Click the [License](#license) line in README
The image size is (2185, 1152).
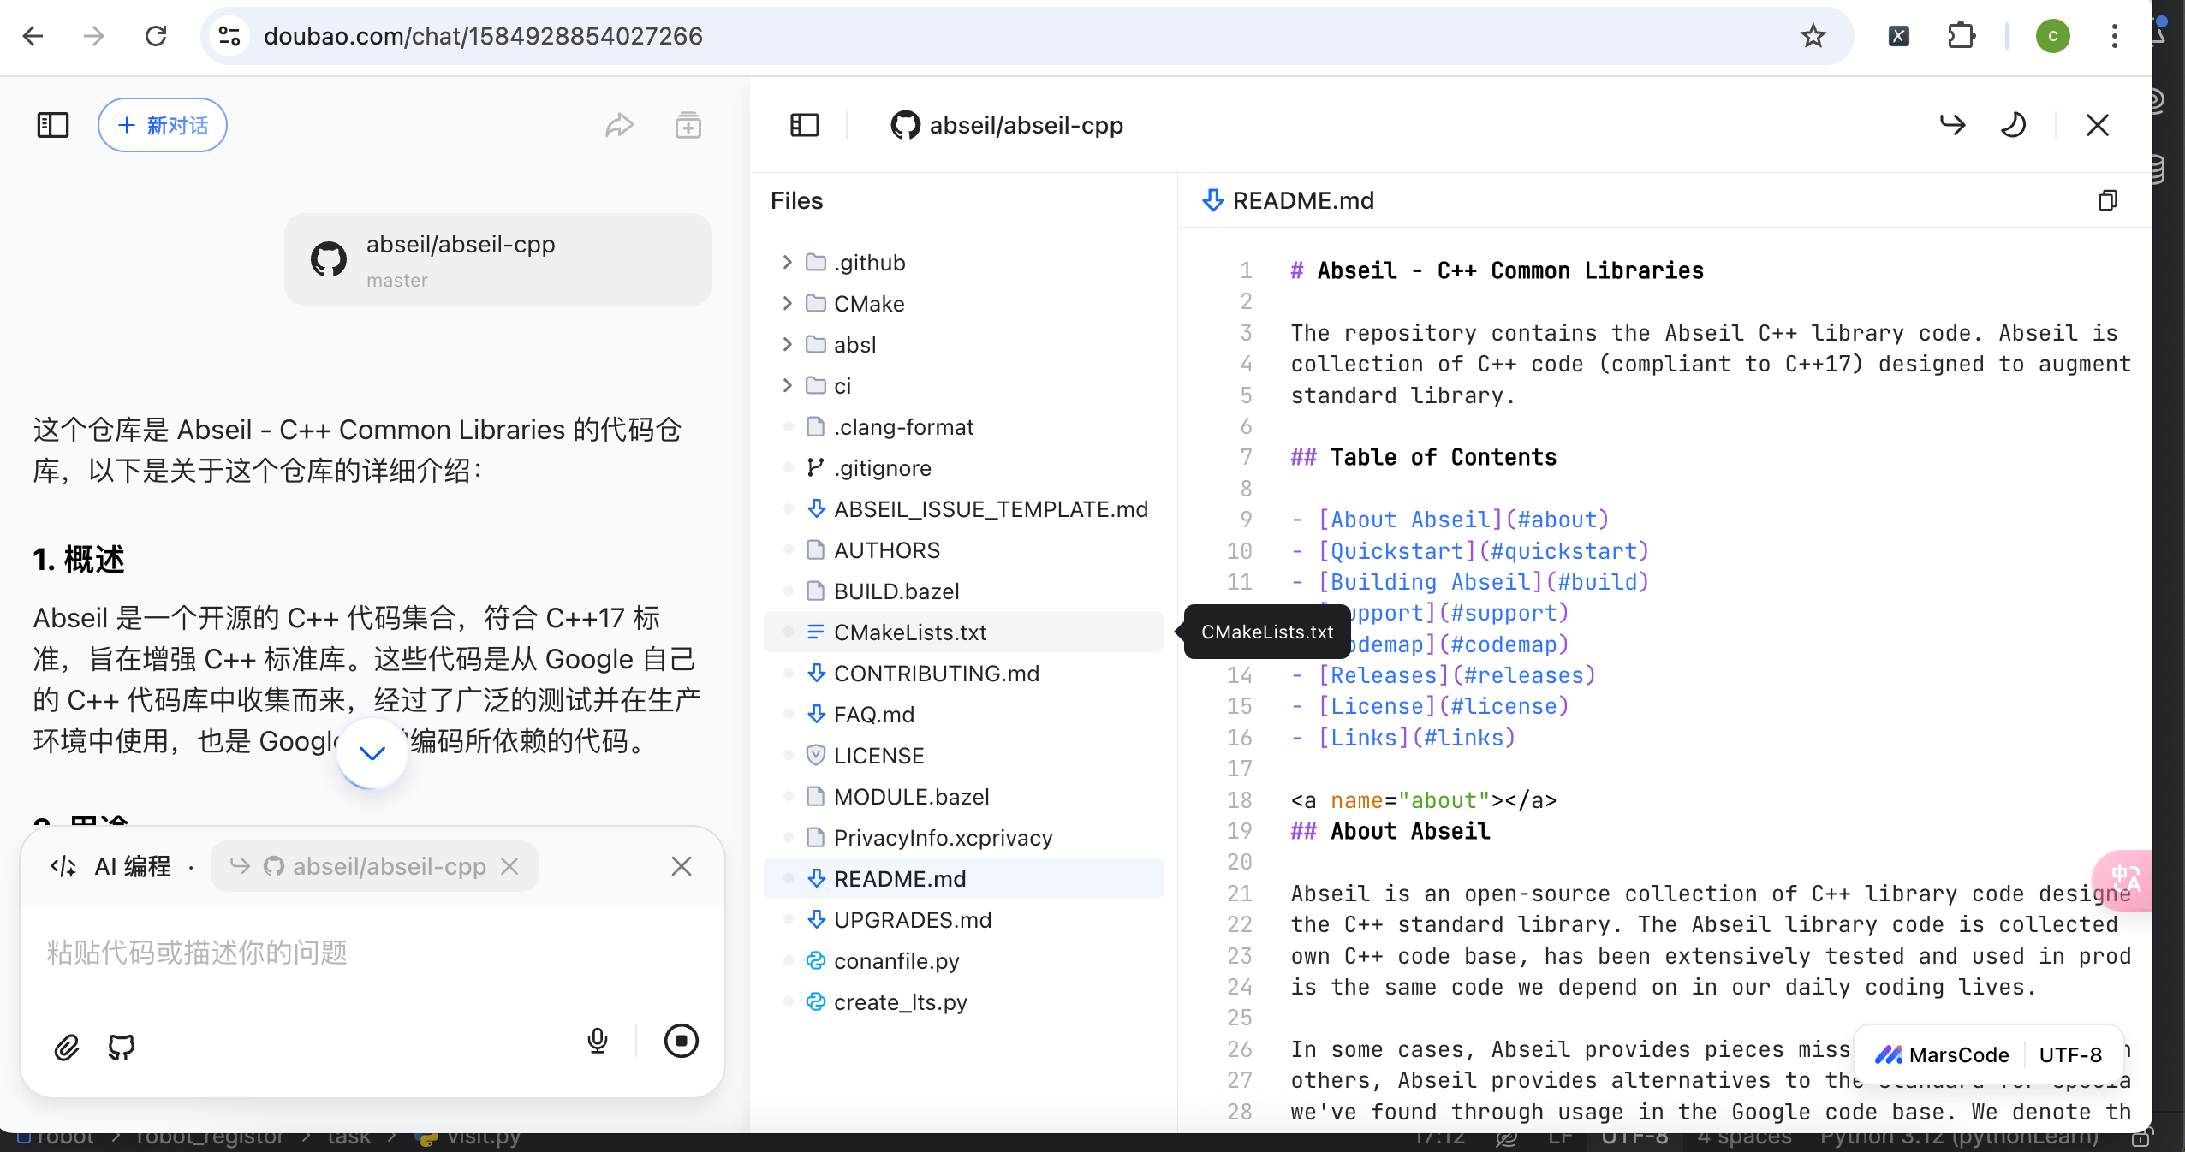tap(1430, 706)
